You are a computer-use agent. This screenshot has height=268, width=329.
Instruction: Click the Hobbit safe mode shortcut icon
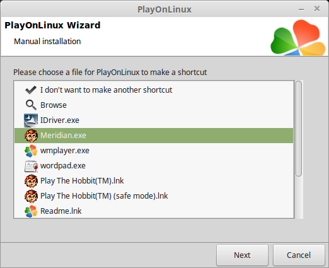(x=31, y=196)
